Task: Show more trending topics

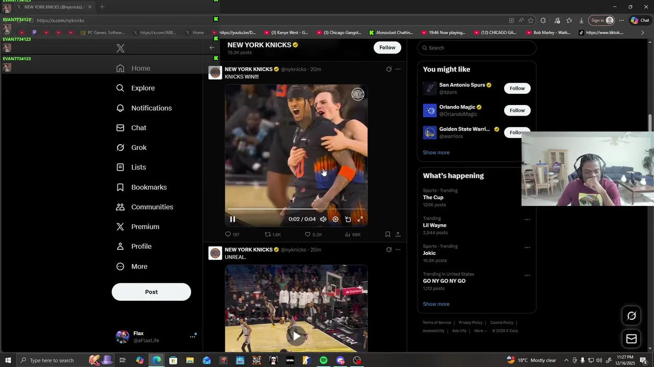Action: point(436,304)
